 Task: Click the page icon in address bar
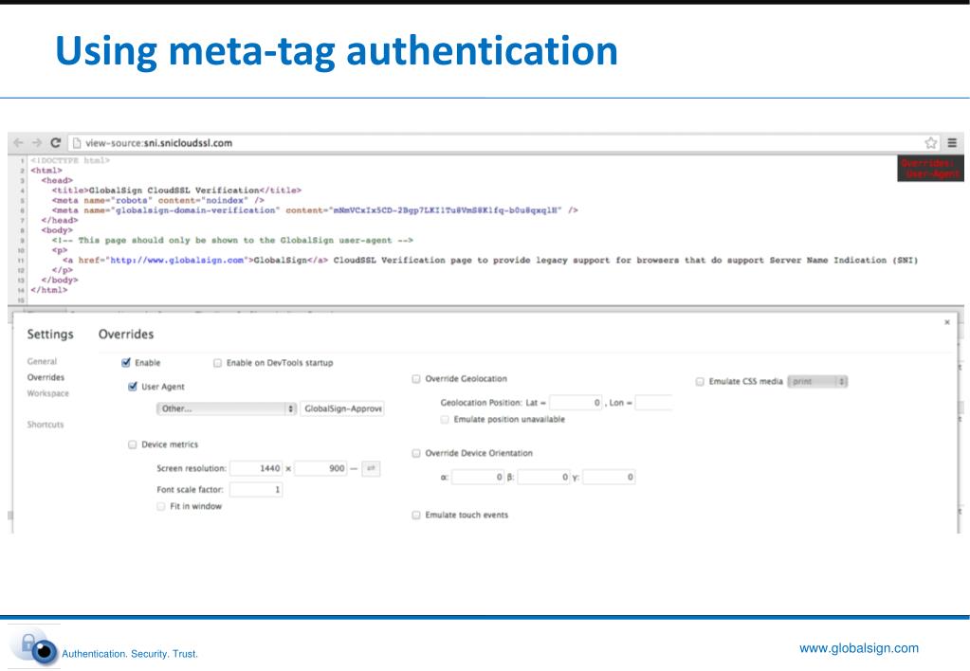tap(77, 143)
